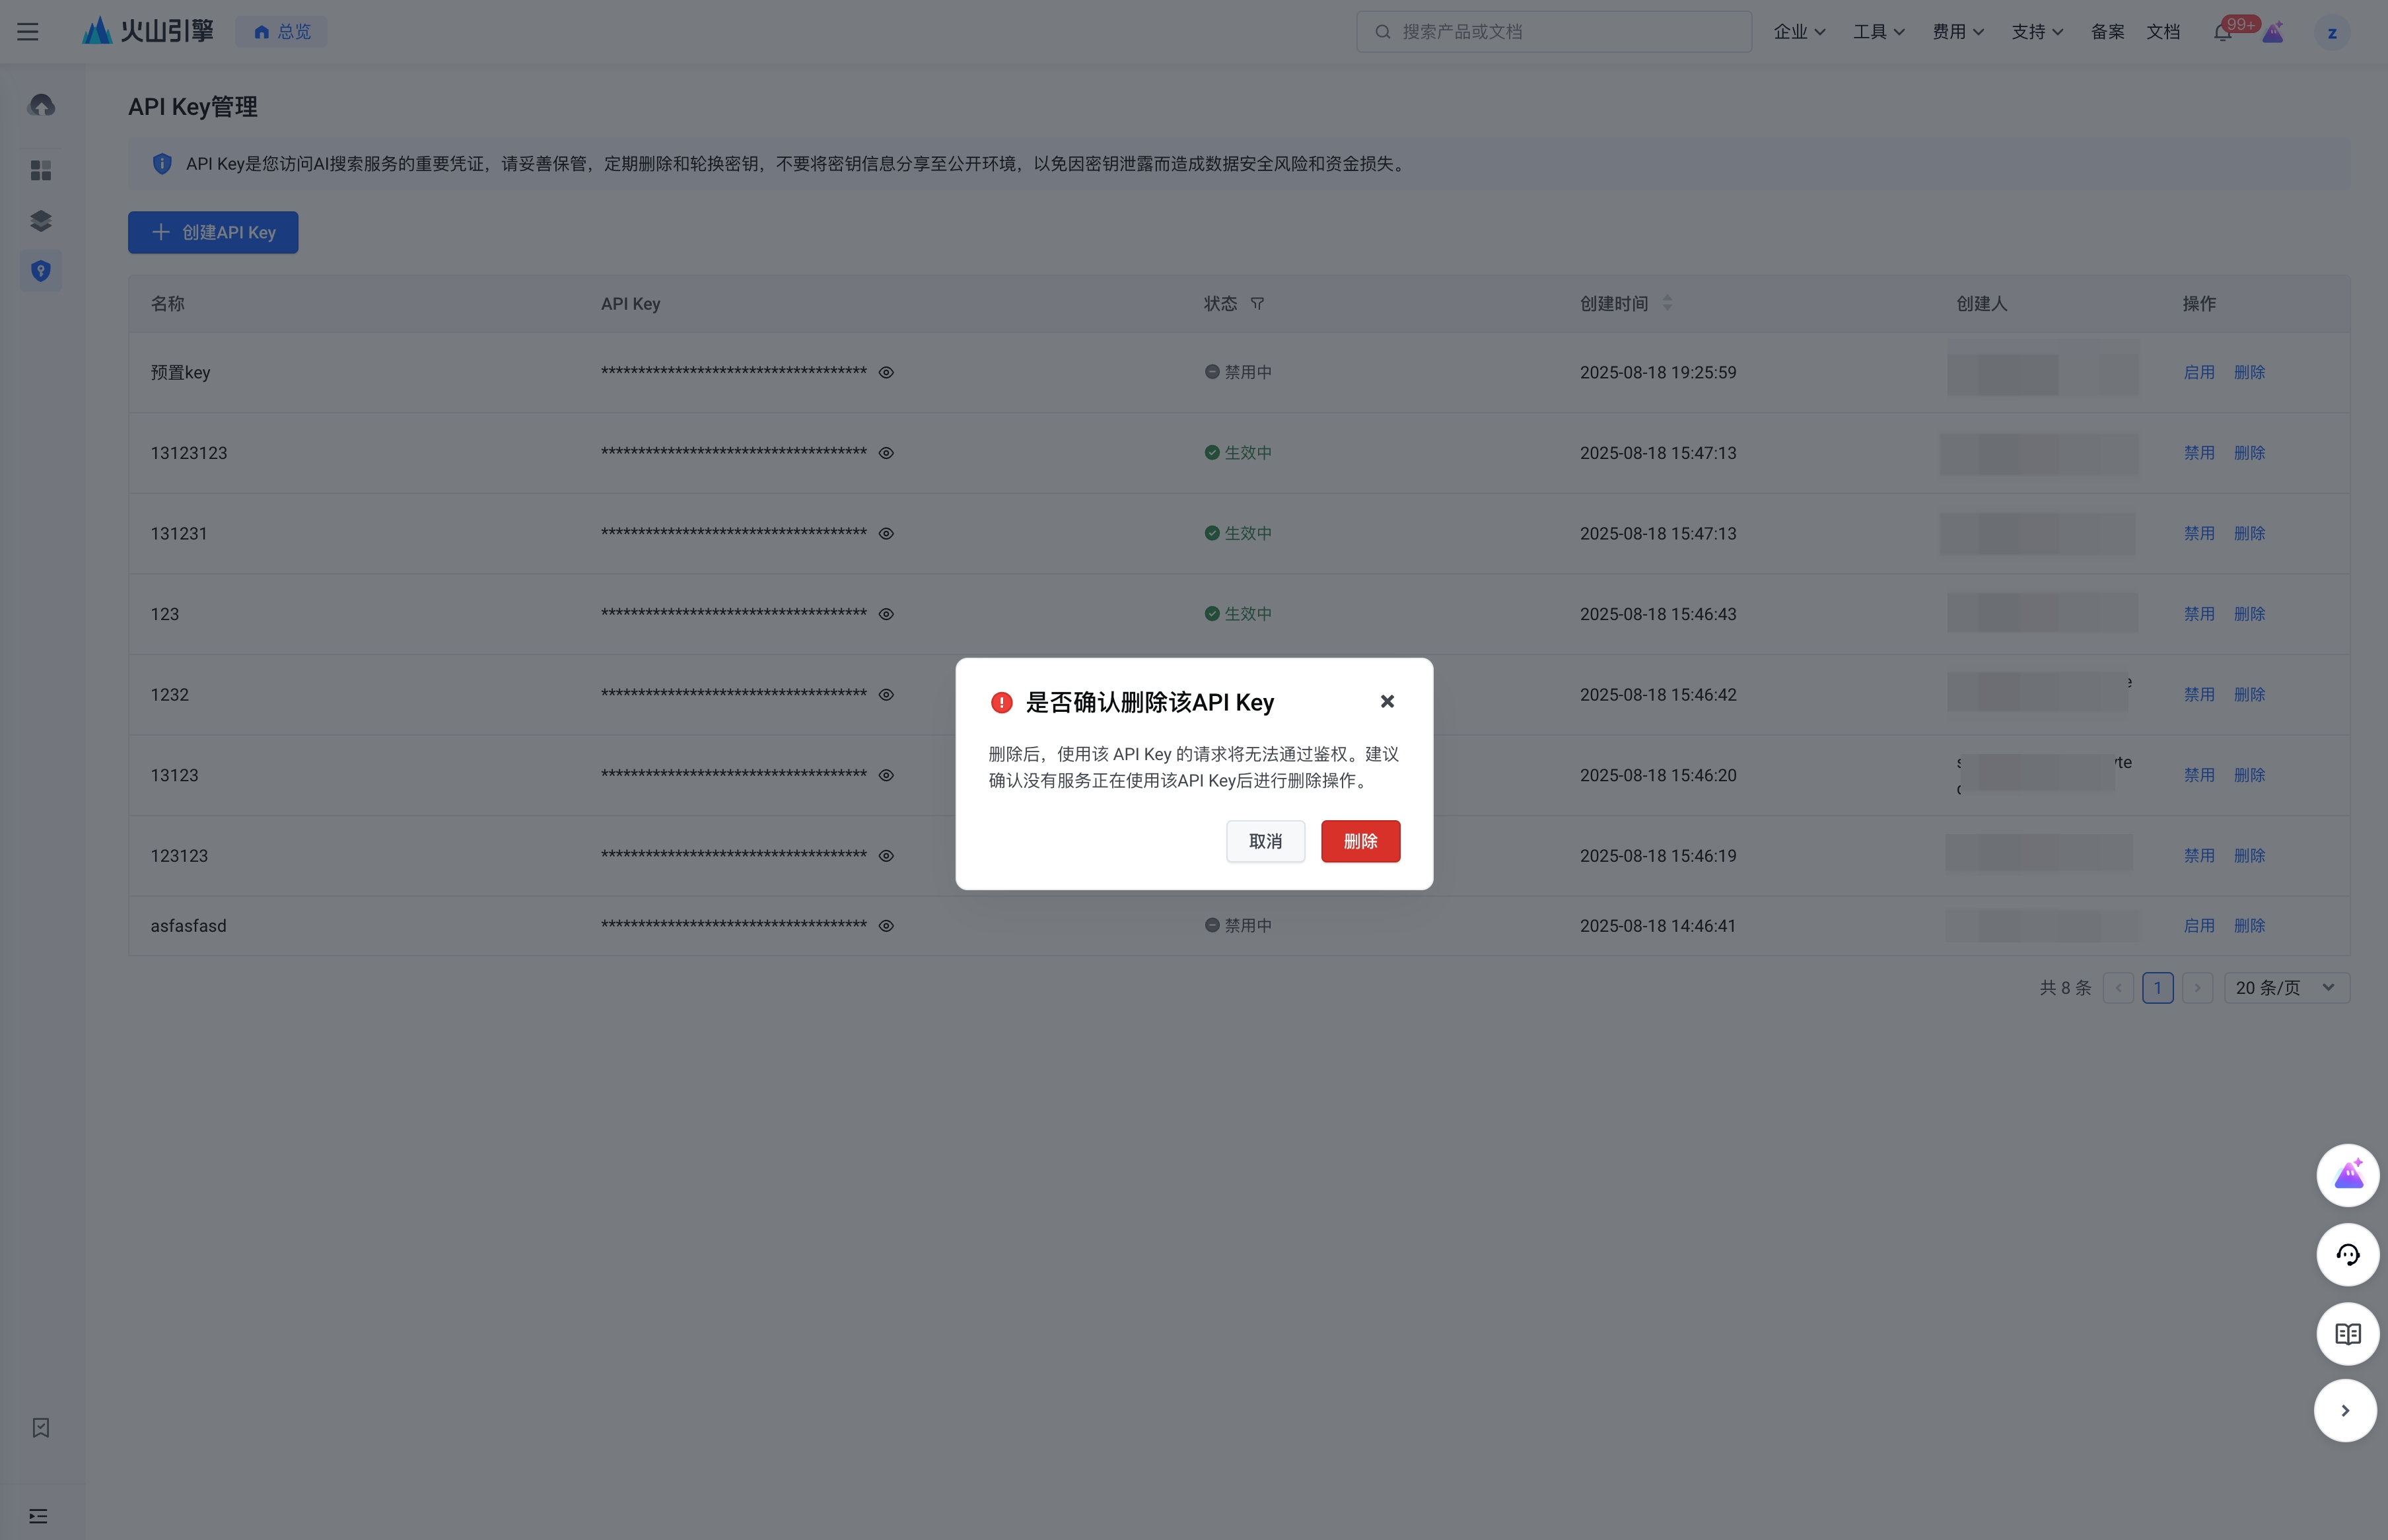This screenshot has width=2388, height=1540.
Task: Click the product search input field
Action: tap(1553, 32)
